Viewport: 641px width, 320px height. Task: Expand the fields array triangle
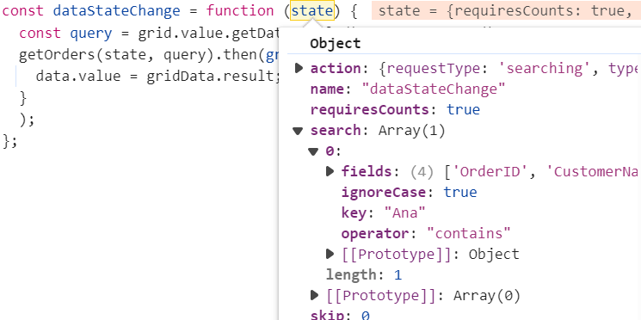point(330,171)
